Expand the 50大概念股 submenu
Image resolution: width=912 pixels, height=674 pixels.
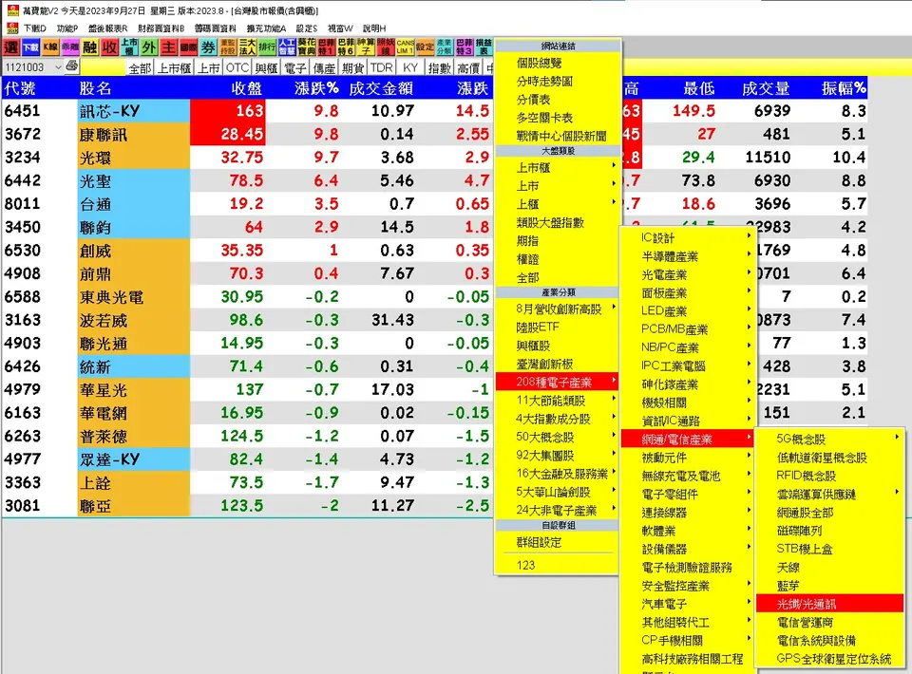[557, 437]
